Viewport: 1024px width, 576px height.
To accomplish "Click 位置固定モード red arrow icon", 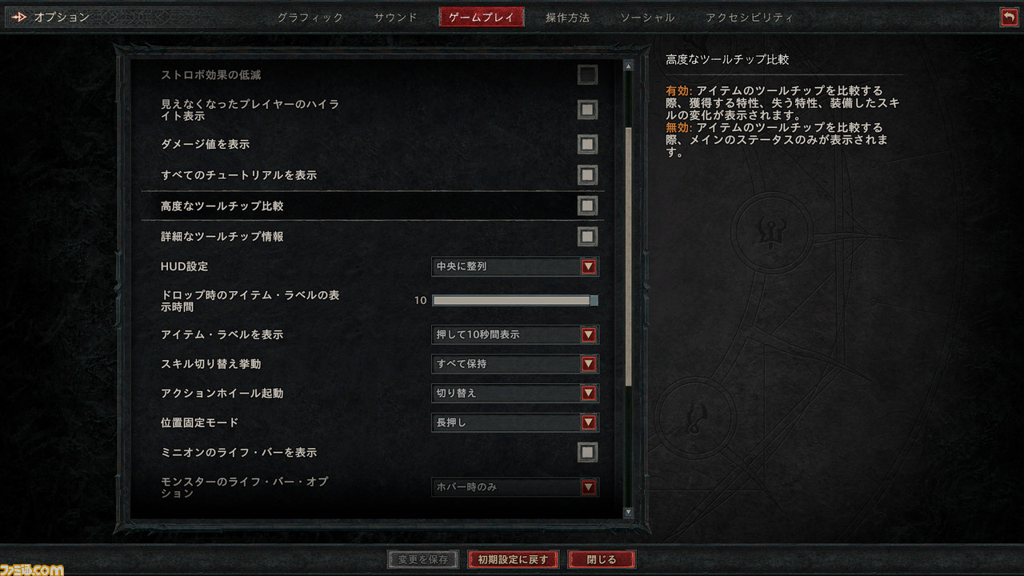I will click(x=589, y=422).
